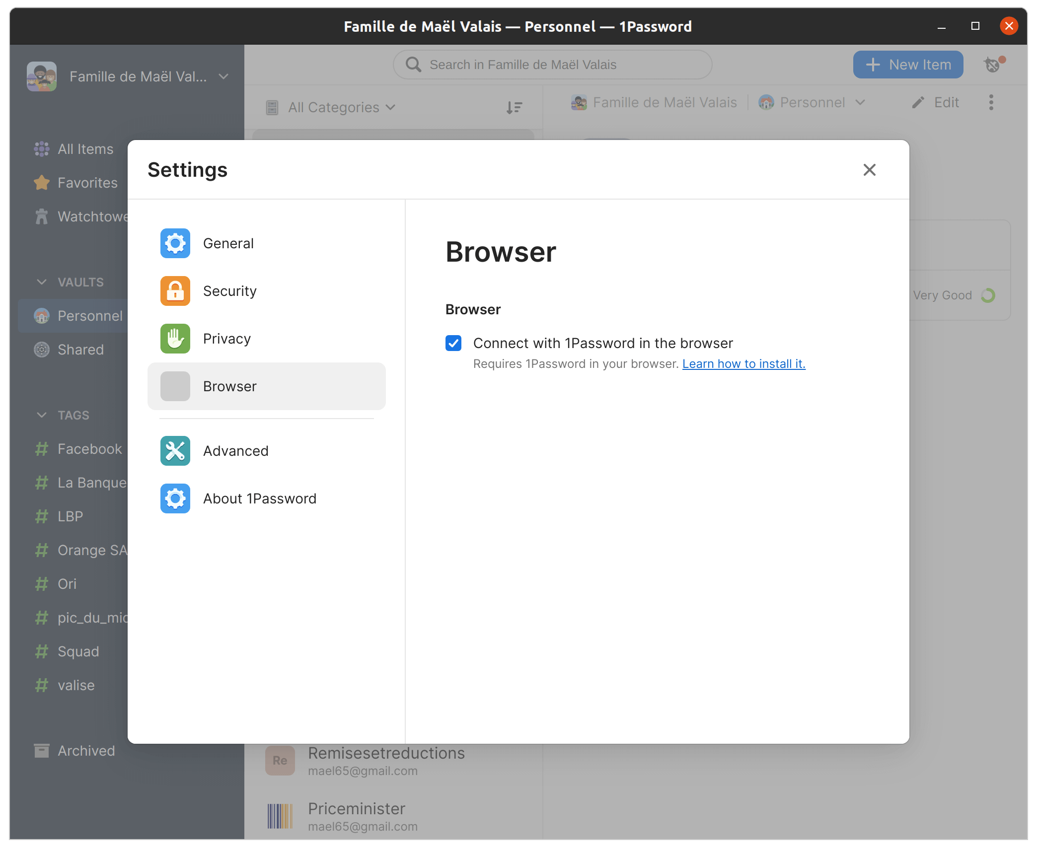
Task: Click the New Item button
Action: click(x=908, y=65)
